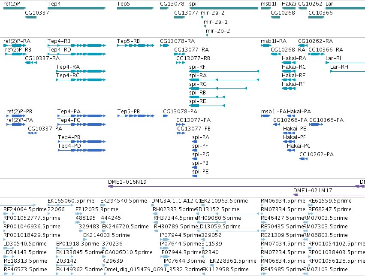
Task: Click the CG10268 gene label
Action: point(283,12)
